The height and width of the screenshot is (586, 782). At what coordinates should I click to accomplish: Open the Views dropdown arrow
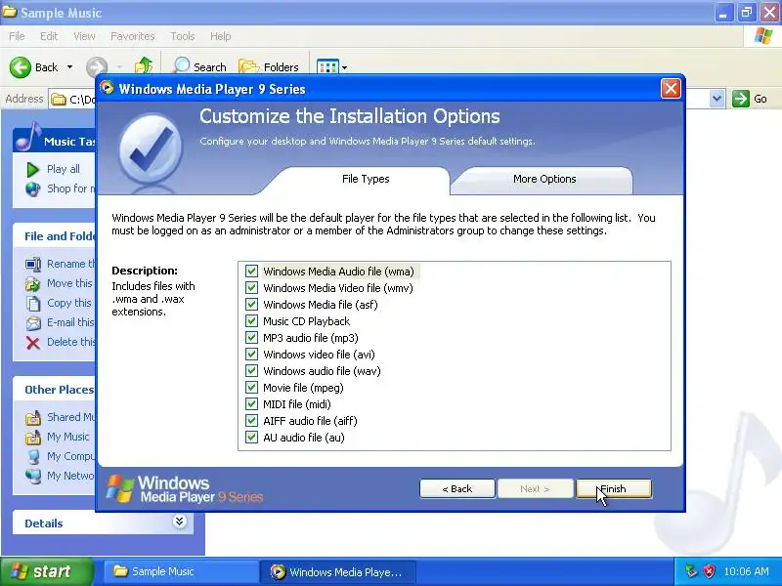pyautogui.click(x=345, y=67)
